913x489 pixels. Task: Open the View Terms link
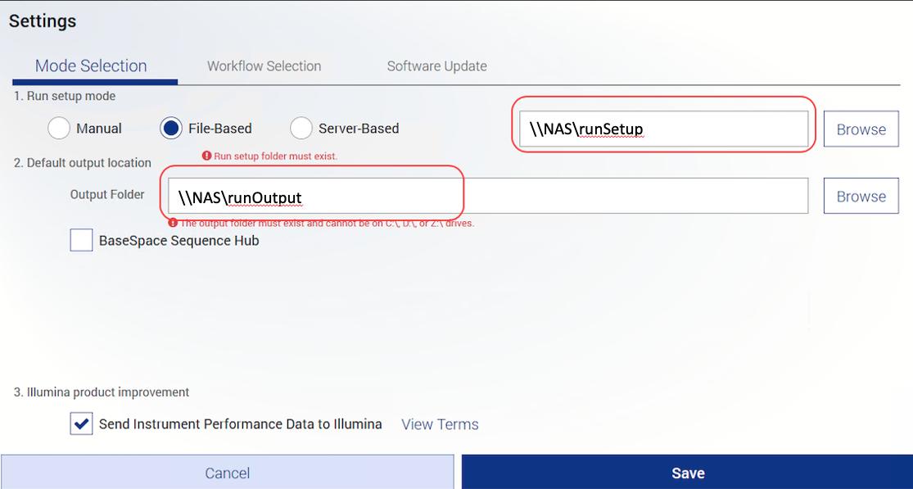440,424
